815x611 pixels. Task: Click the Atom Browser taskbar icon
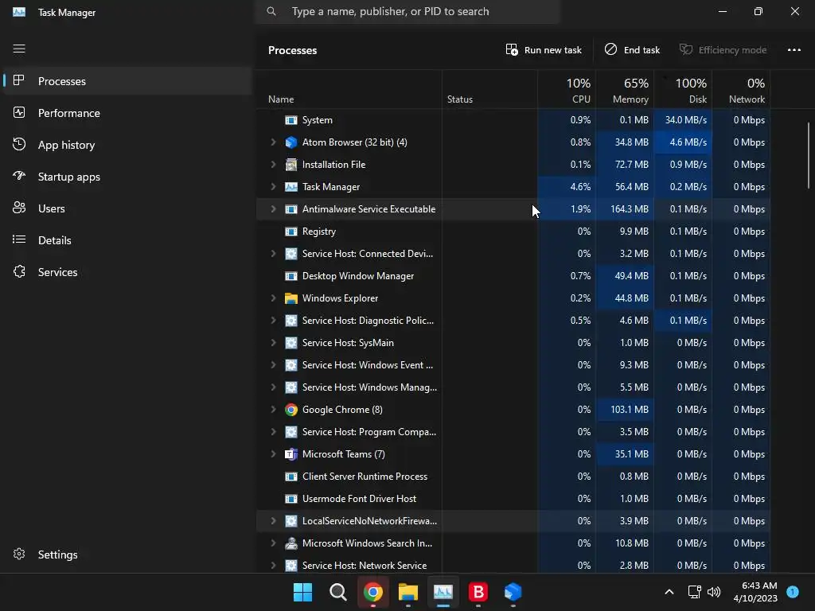(x=513, y=592)
